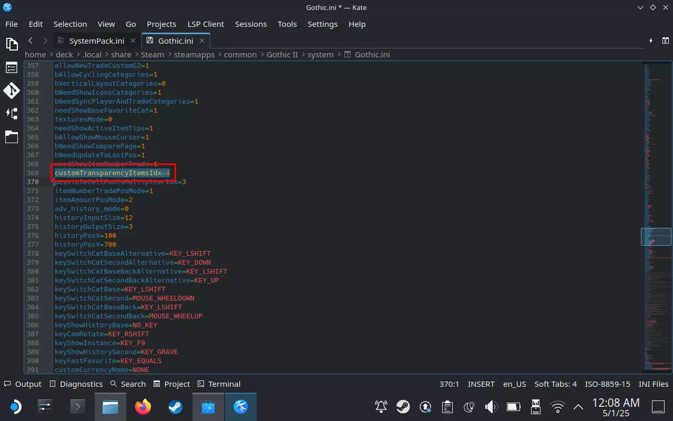The height and width of the screenshot is (421, 673).
Task: Open the Filesystem Browser folder icon in sidebar
Action: tap(12, 137)
